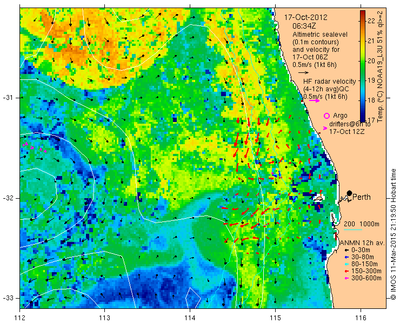Click the magenta HF radar reference arrow
This screenshot has height=324, width=400.
point(314,100)
